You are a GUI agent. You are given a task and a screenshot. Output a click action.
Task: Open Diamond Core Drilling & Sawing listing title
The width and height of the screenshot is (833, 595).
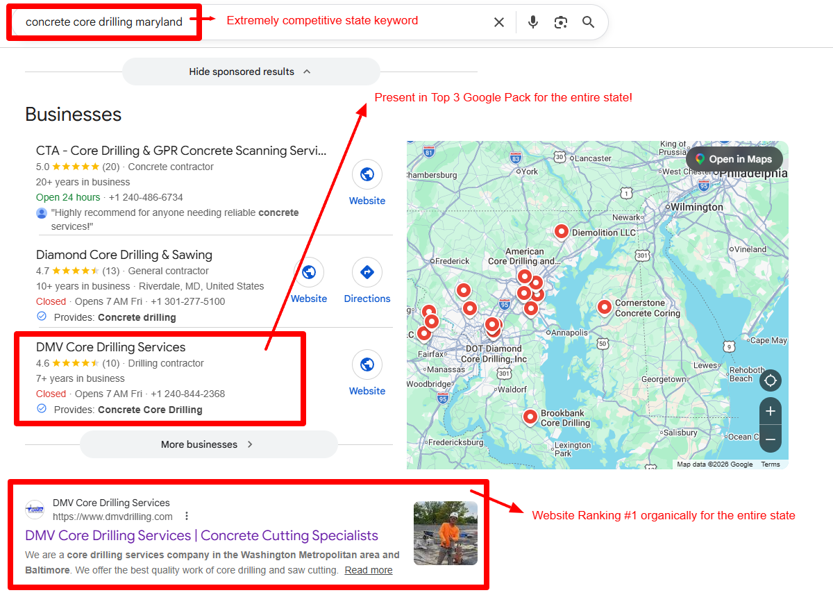124,255
